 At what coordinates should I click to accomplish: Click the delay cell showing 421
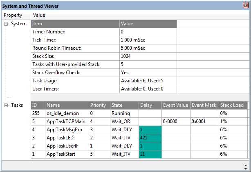[150, 138]
